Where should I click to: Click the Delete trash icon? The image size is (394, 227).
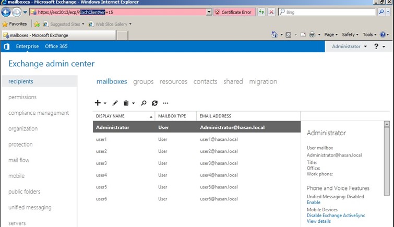click(x=126, y=103)
